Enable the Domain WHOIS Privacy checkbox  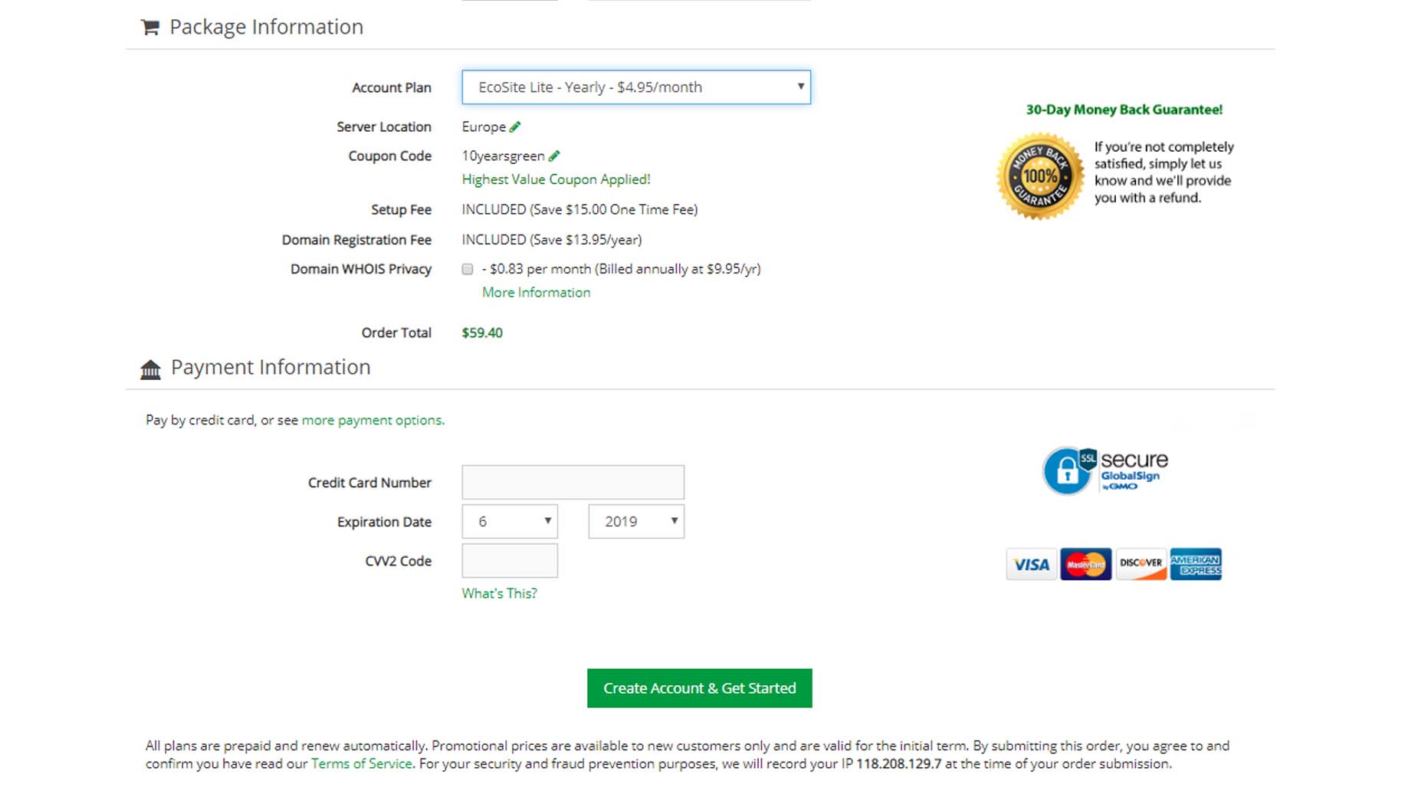click(x=468, y=269)
